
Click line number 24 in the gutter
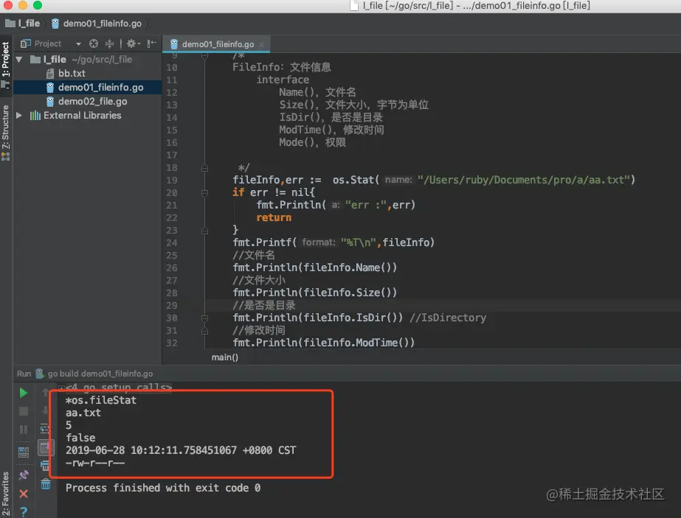point(172,242)
